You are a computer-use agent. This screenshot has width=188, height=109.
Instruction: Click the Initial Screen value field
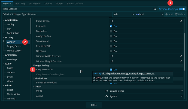click(x=146, y=21)
